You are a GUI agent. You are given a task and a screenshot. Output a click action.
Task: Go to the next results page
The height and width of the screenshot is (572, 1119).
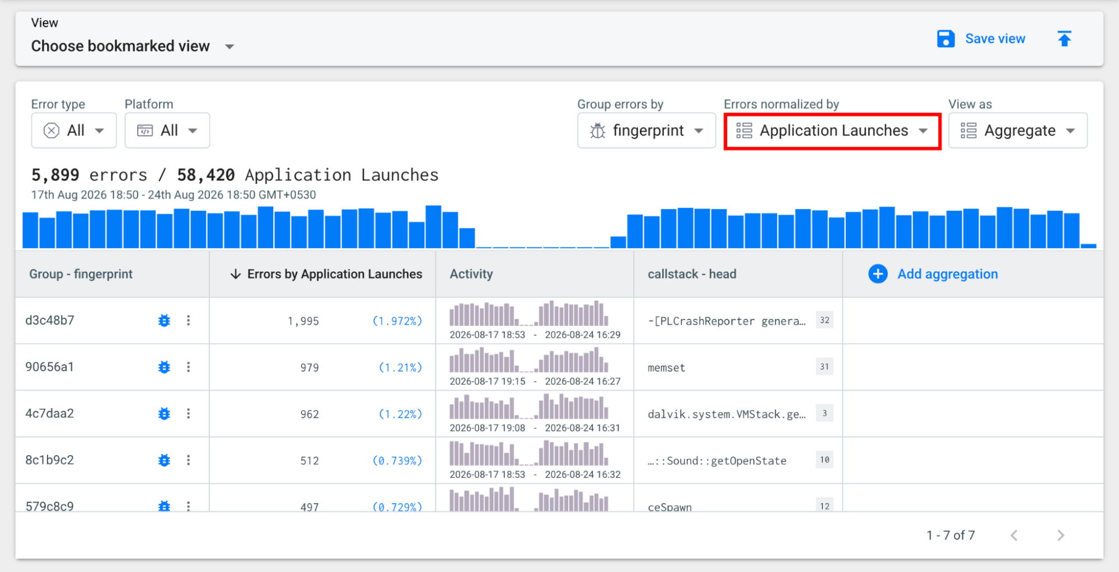pyautogui.click(x=1060, y=535)
